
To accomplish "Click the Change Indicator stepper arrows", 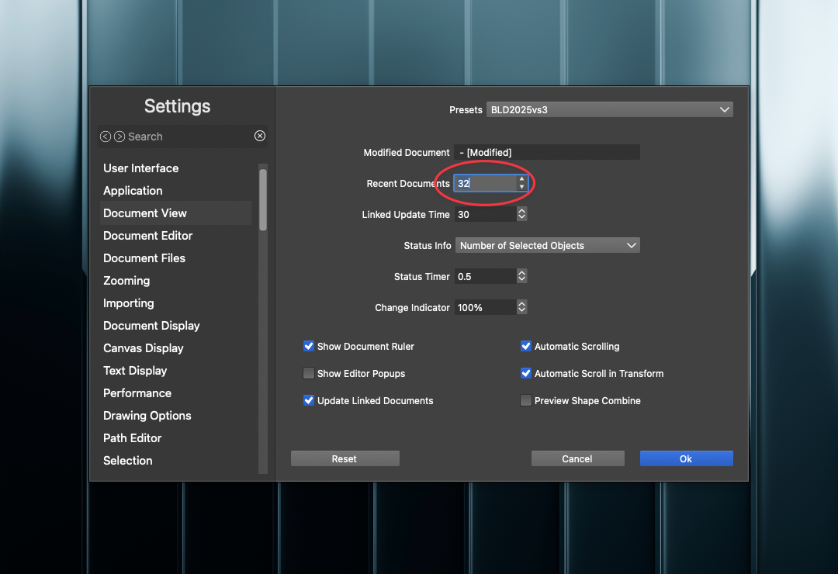I will click(521, 307).
